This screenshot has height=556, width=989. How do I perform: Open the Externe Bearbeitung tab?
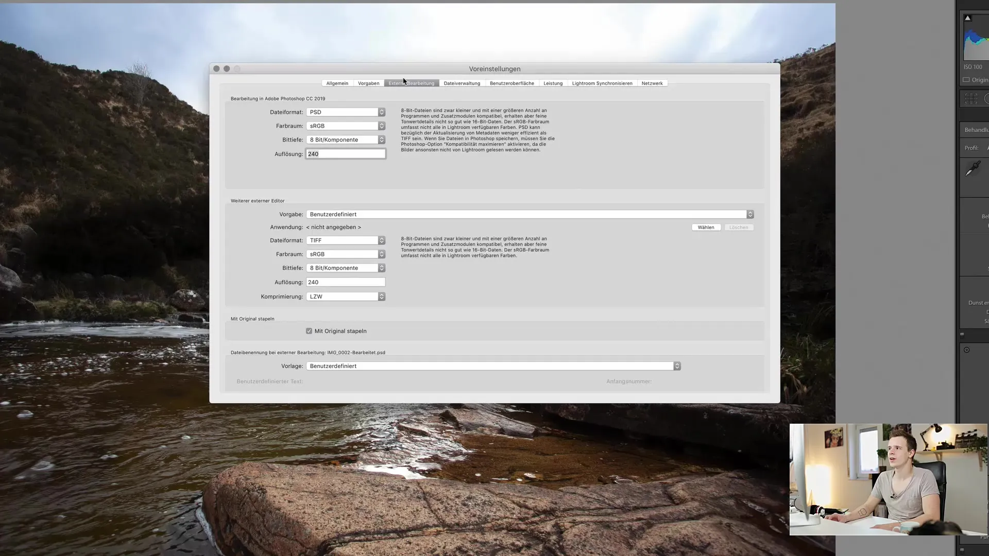point(411,83)
